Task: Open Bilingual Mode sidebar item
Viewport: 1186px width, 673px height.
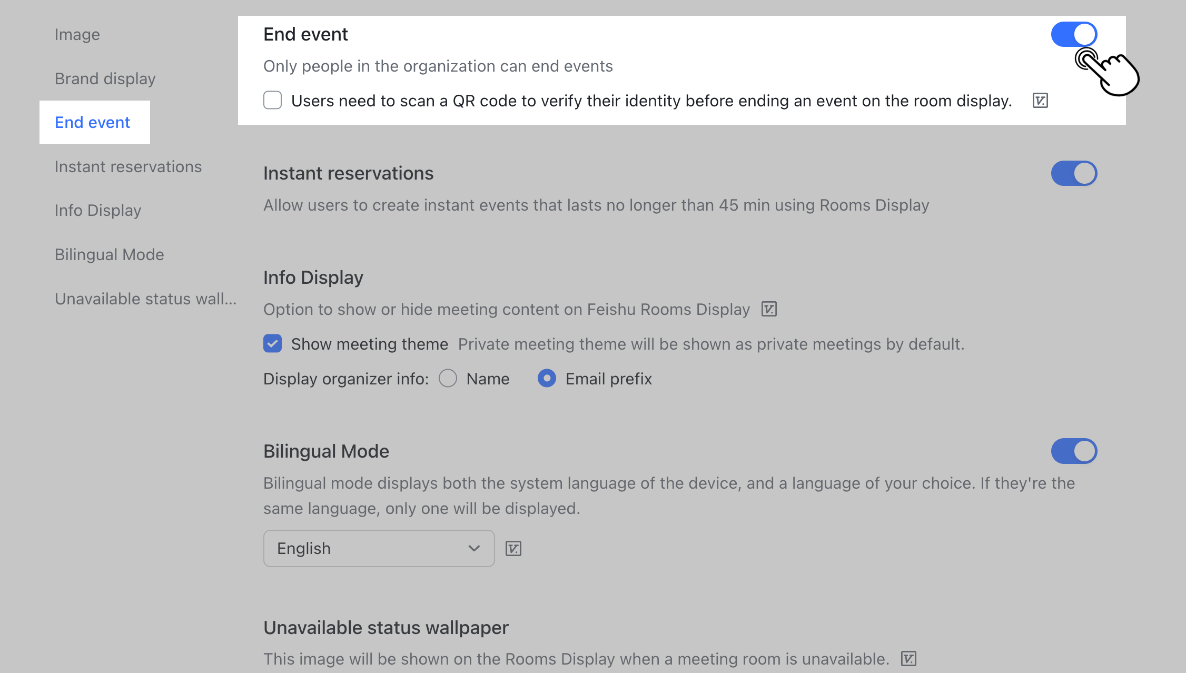Action: click(110, 255)
